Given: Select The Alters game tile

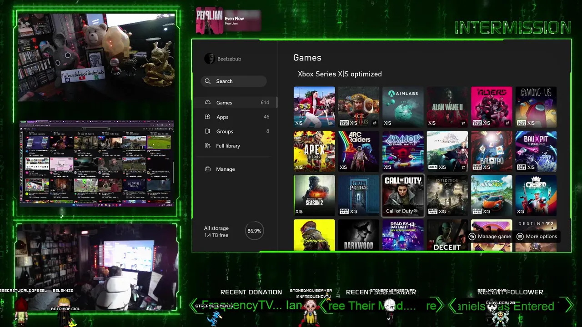Looking at the screenshot, I should 492,107.
